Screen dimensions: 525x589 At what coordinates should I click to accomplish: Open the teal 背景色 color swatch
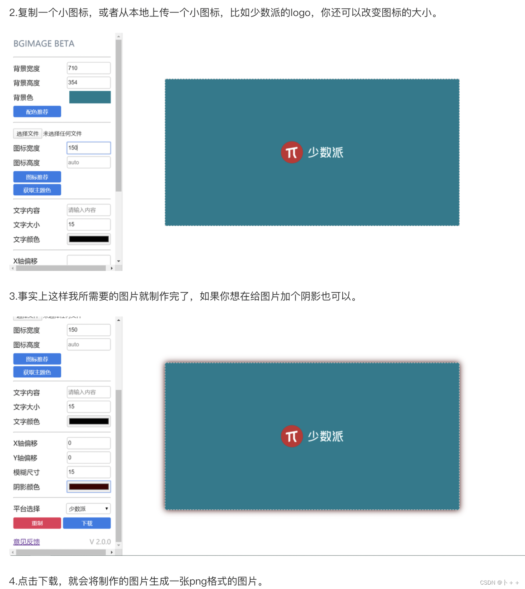click(90, 97)
